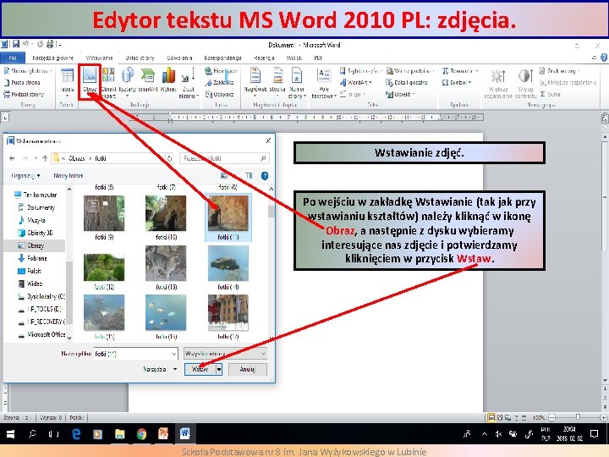Click the Nazwa pliku file name field

(136, 354)
